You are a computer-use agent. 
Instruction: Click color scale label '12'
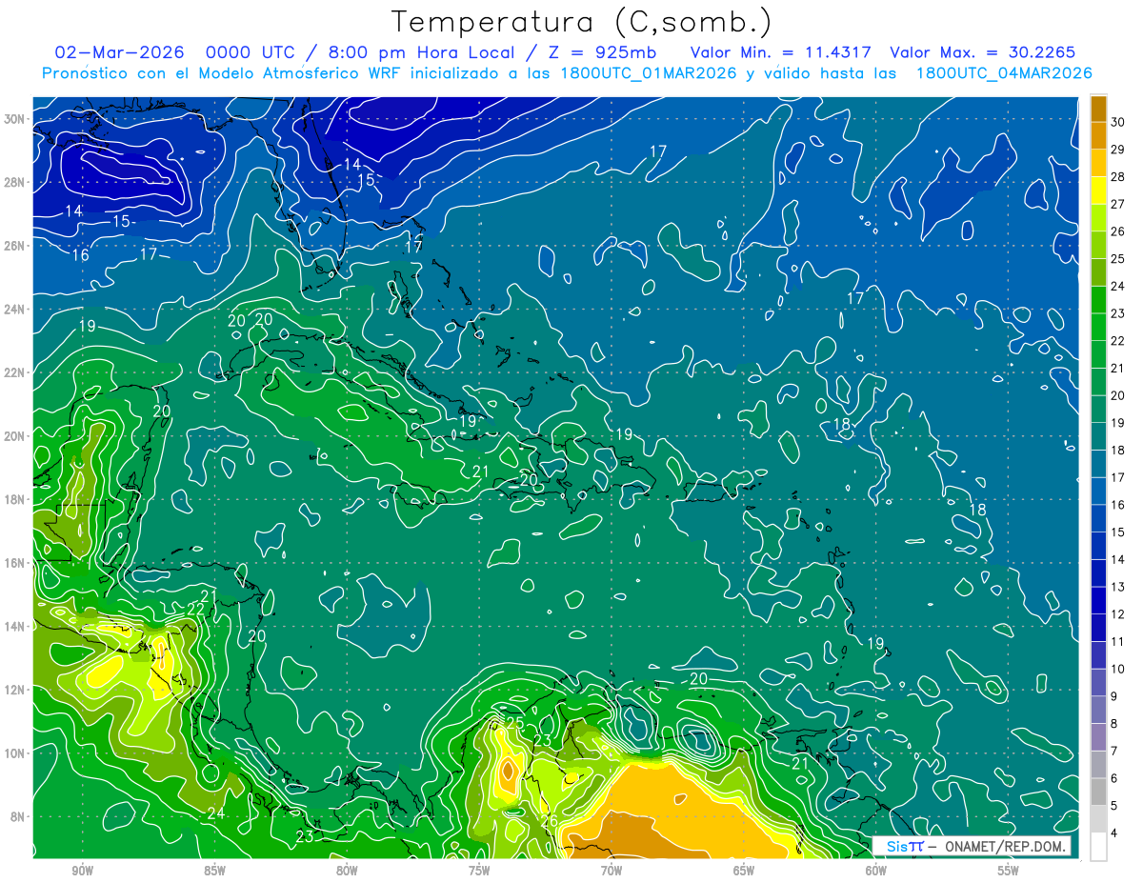1118,614
